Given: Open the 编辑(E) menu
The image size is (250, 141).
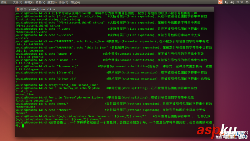Looking at the screenshot, I should 29,3.
